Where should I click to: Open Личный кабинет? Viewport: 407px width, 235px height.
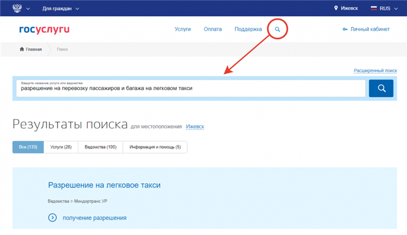370,29
